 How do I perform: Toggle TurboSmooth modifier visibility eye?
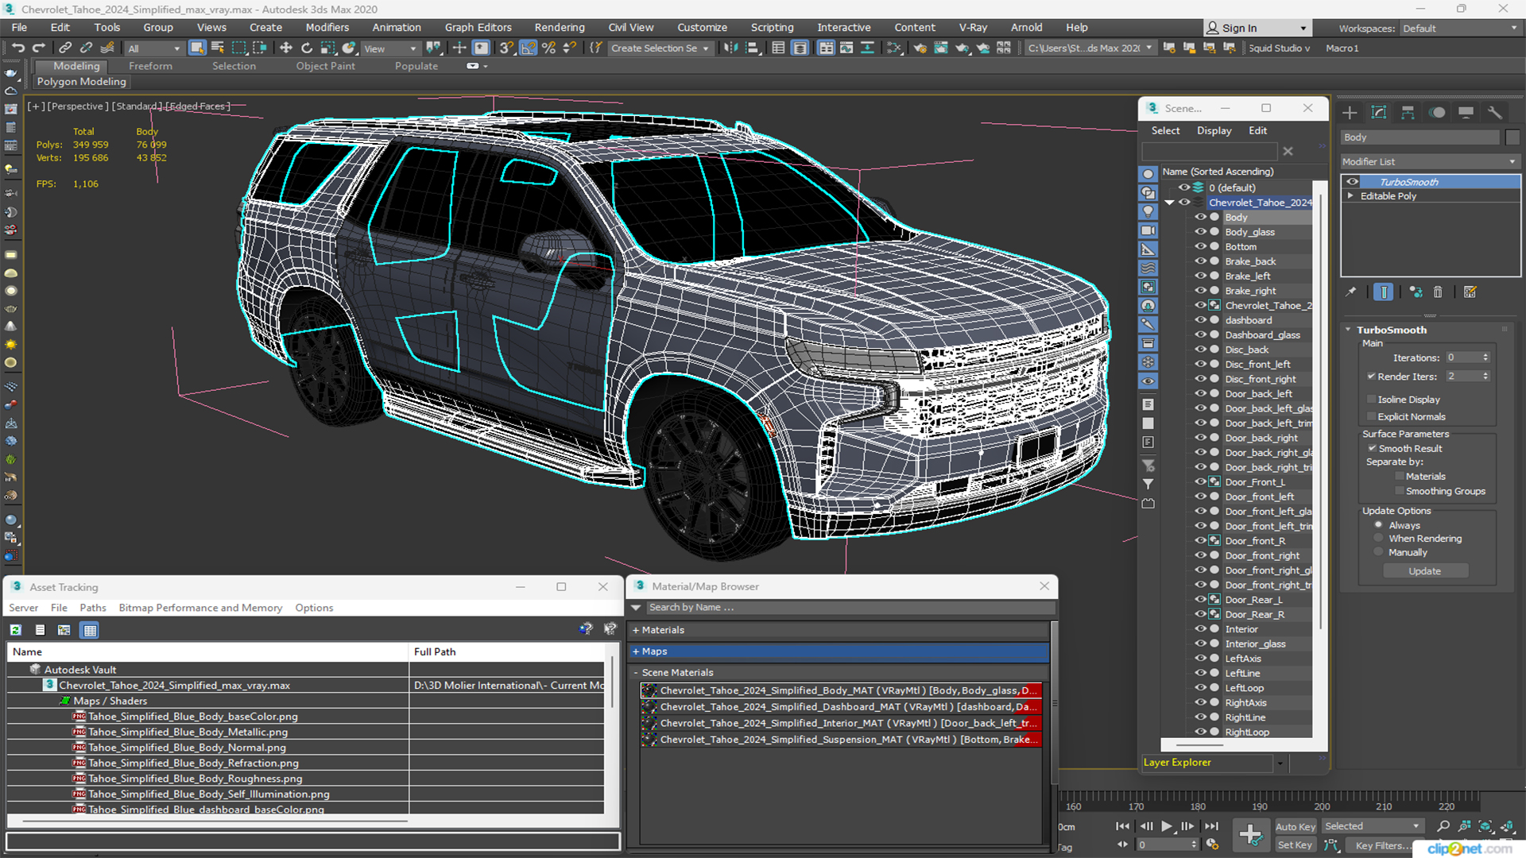pyautogui.click(x=1352, y=182)
